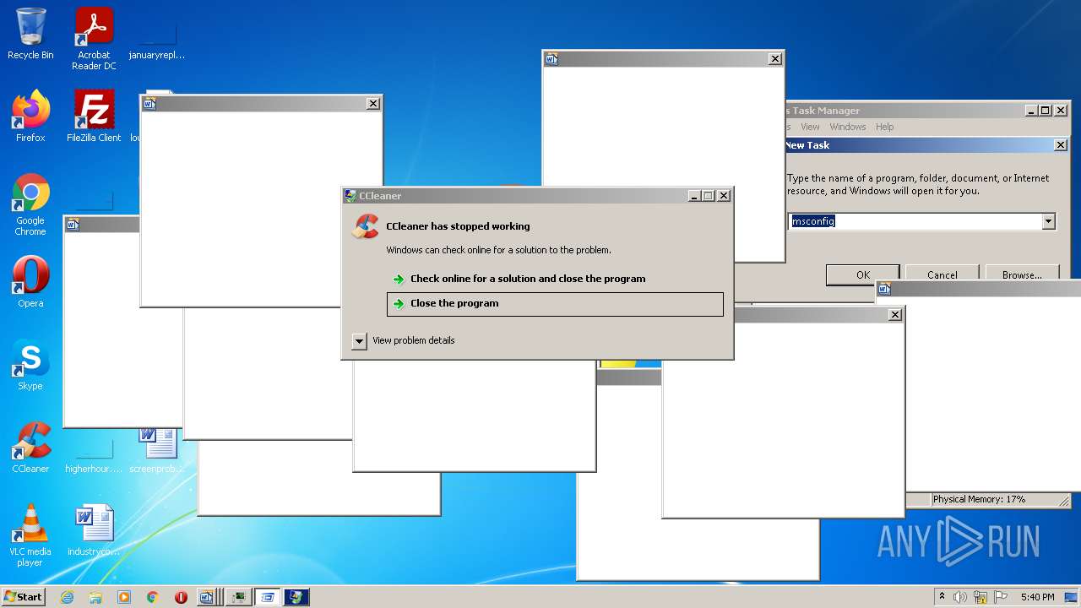Launch Acrobat Reader DC desktop shortcut
Viewport: 1081px width, 608px height.
point(94,39)
